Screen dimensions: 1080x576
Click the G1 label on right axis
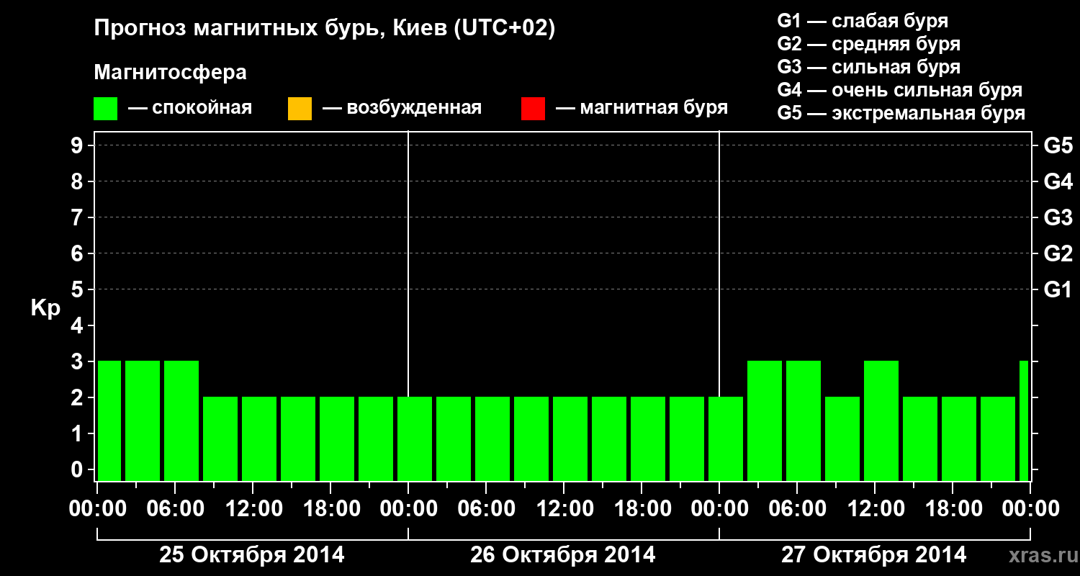click(x=1058, y=289)
